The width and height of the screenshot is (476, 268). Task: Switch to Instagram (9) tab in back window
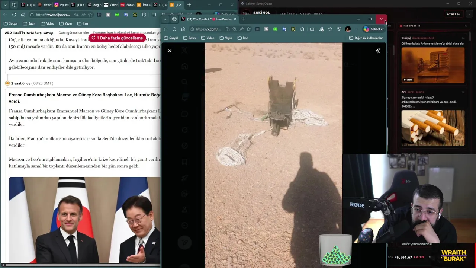pos(61,5)
